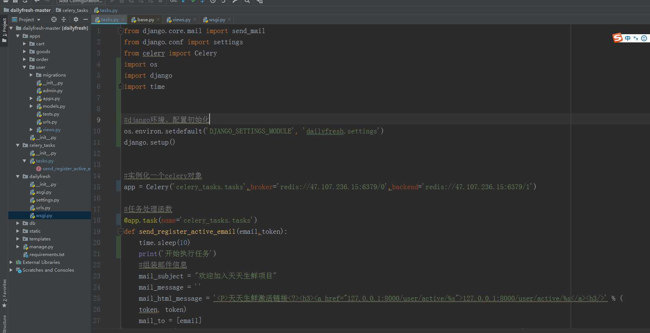The image size is (650, 333).
Task: Expand the goods folder
Action: pos(25,52)
